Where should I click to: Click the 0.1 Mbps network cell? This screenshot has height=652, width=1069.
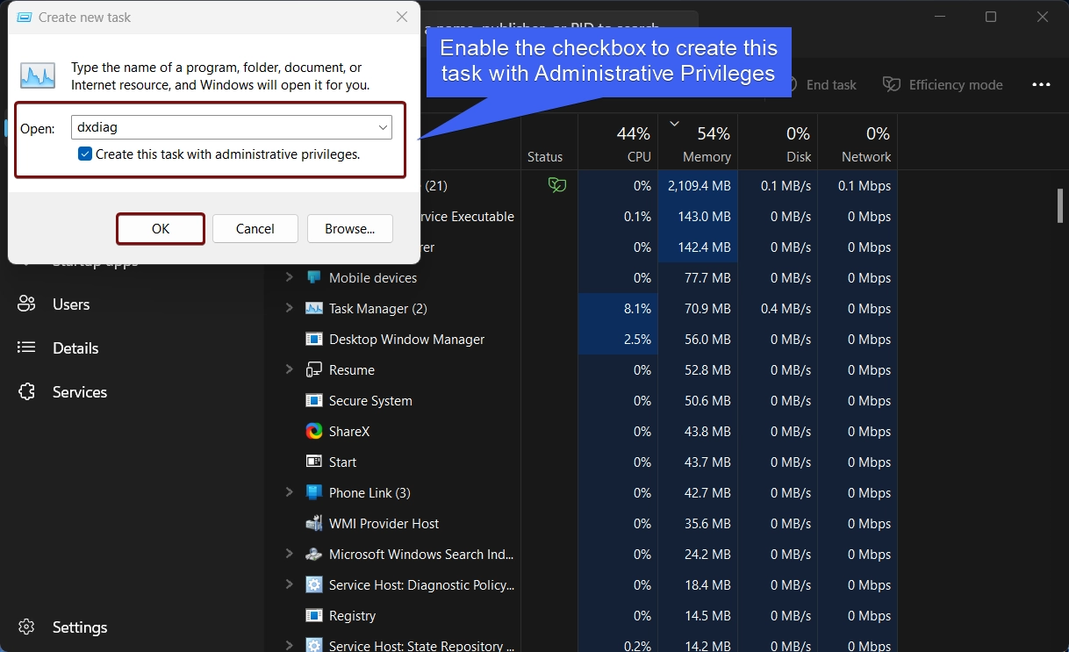[857, 186]
